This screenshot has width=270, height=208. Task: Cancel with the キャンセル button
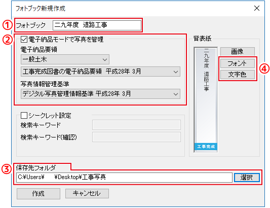[x=87, y=193]
